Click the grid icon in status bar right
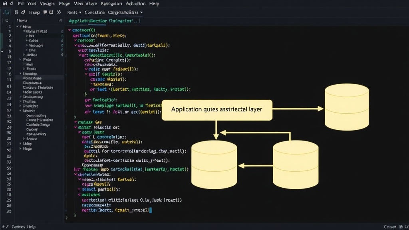The image size is (409, 230). coord(401,227)
